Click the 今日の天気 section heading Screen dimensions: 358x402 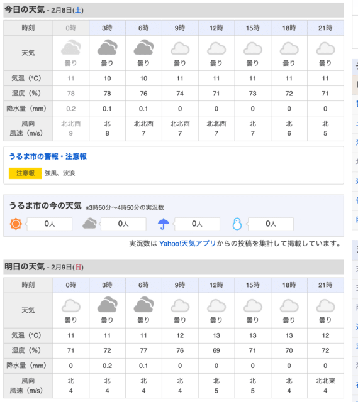pyautogui.click(x=25, y=10)
